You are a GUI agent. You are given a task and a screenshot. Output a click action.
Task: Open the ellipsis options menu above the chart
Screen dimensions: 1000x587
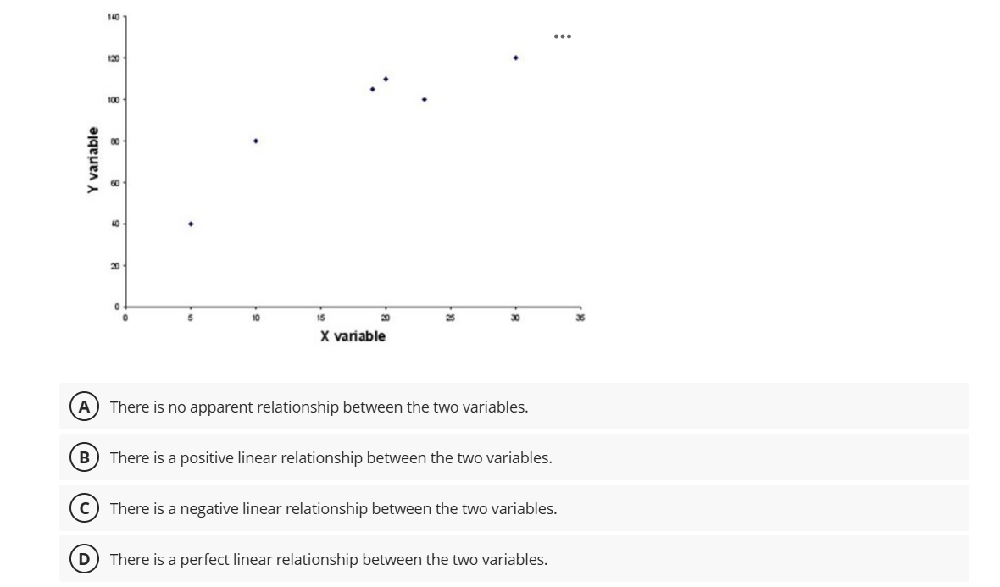point(561,36)
